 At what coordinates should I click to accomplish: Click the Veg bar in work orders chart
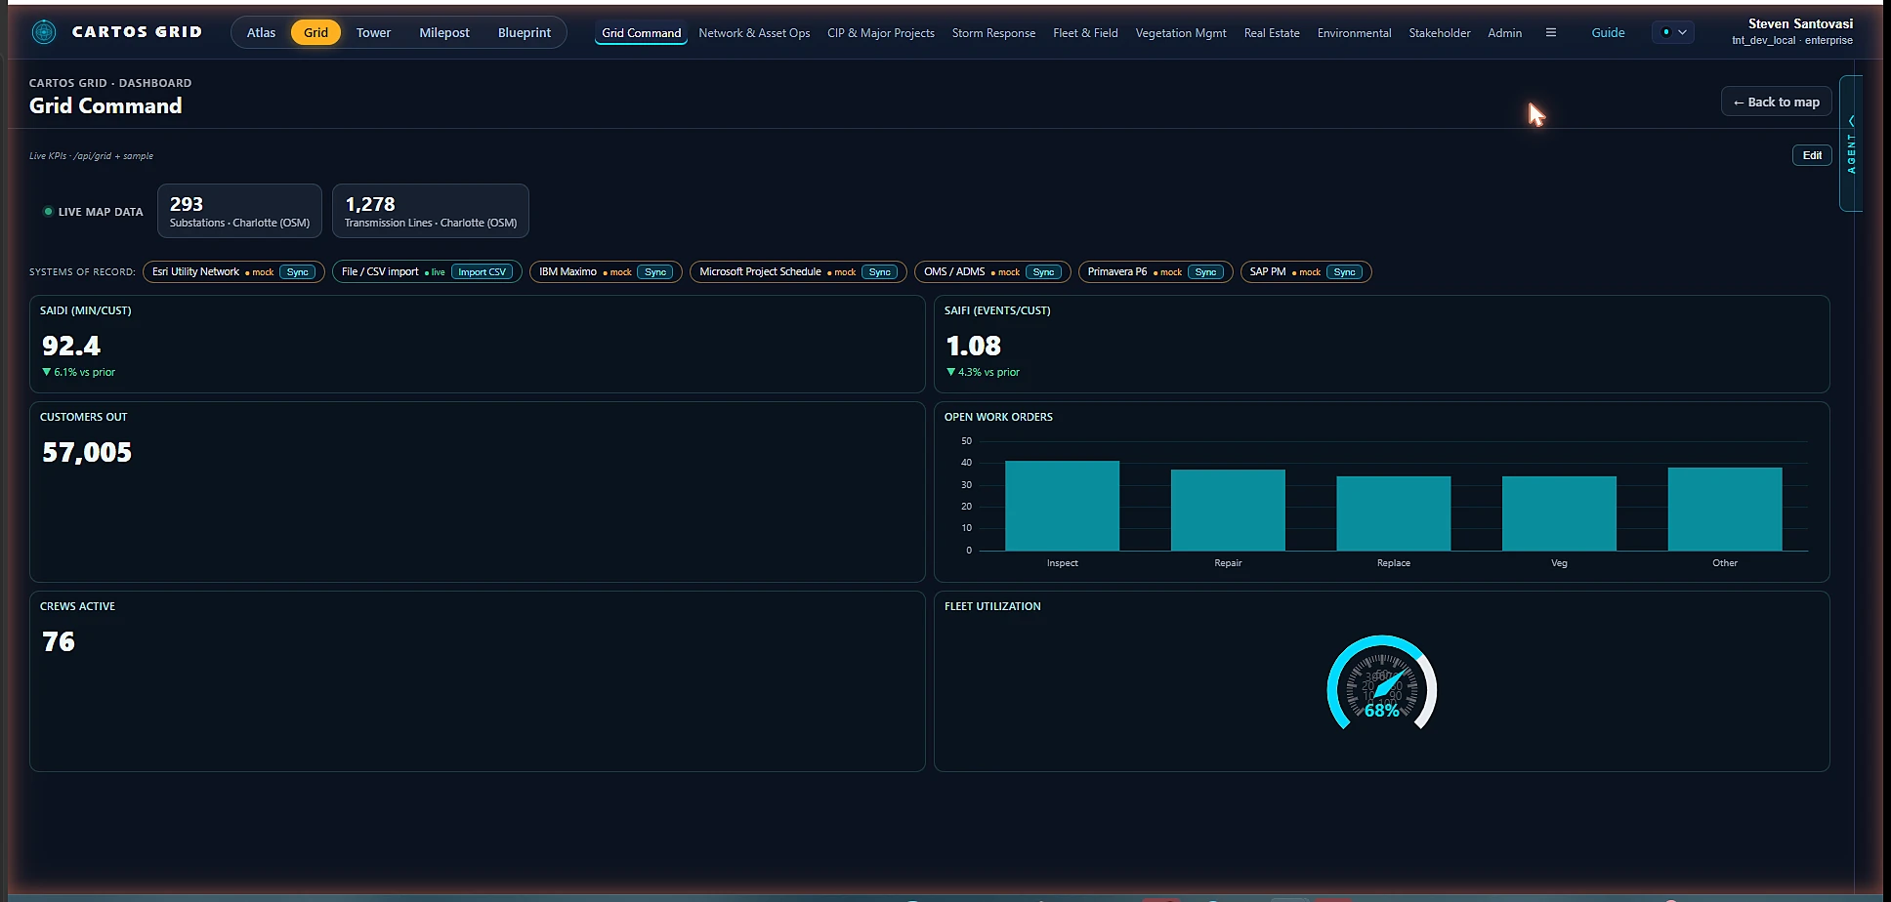(1559, 513)
